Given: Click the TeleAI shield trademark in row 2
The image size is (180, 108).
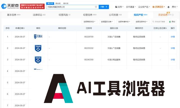Looking at the screenshot, I should point(38,48).
